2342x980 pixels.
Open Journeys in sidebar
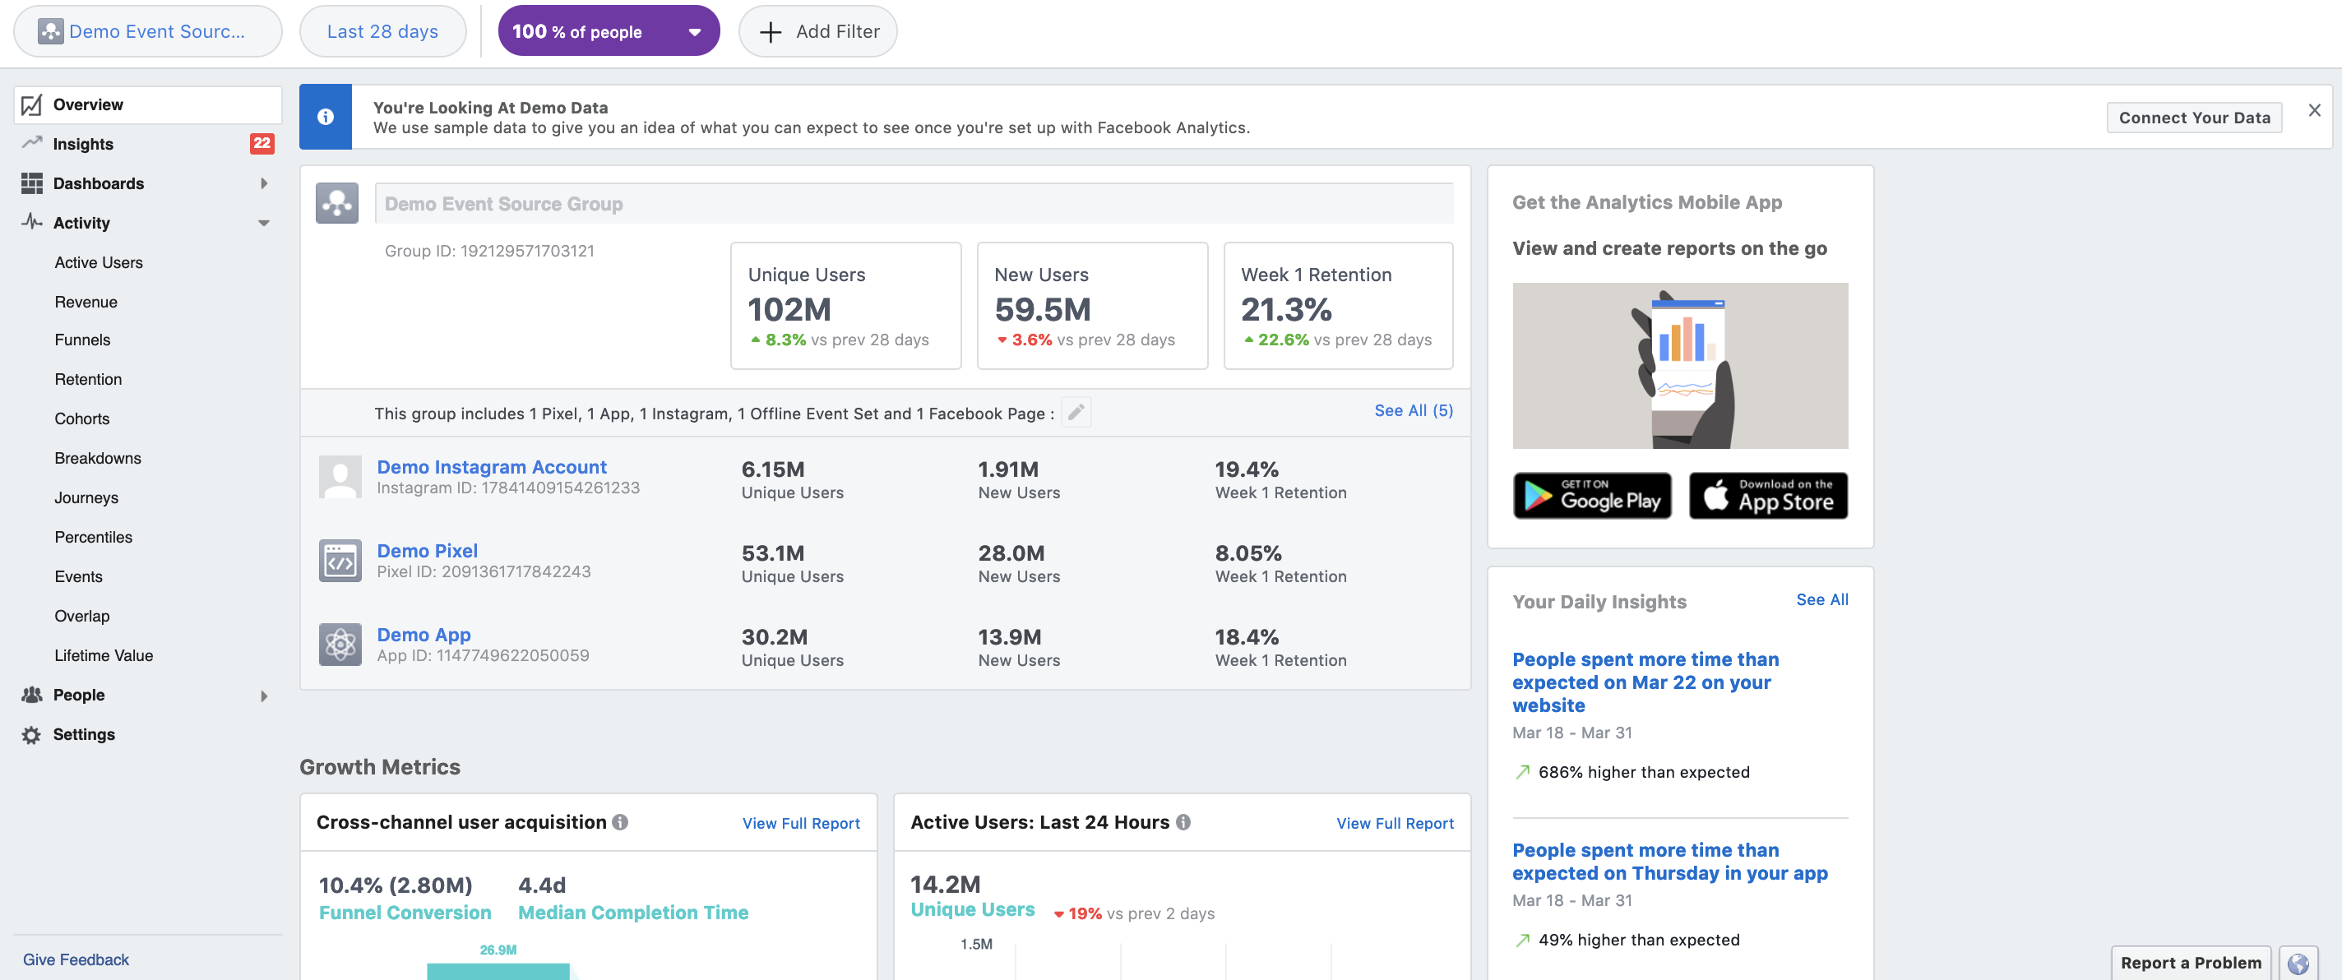tap(86, 498)
